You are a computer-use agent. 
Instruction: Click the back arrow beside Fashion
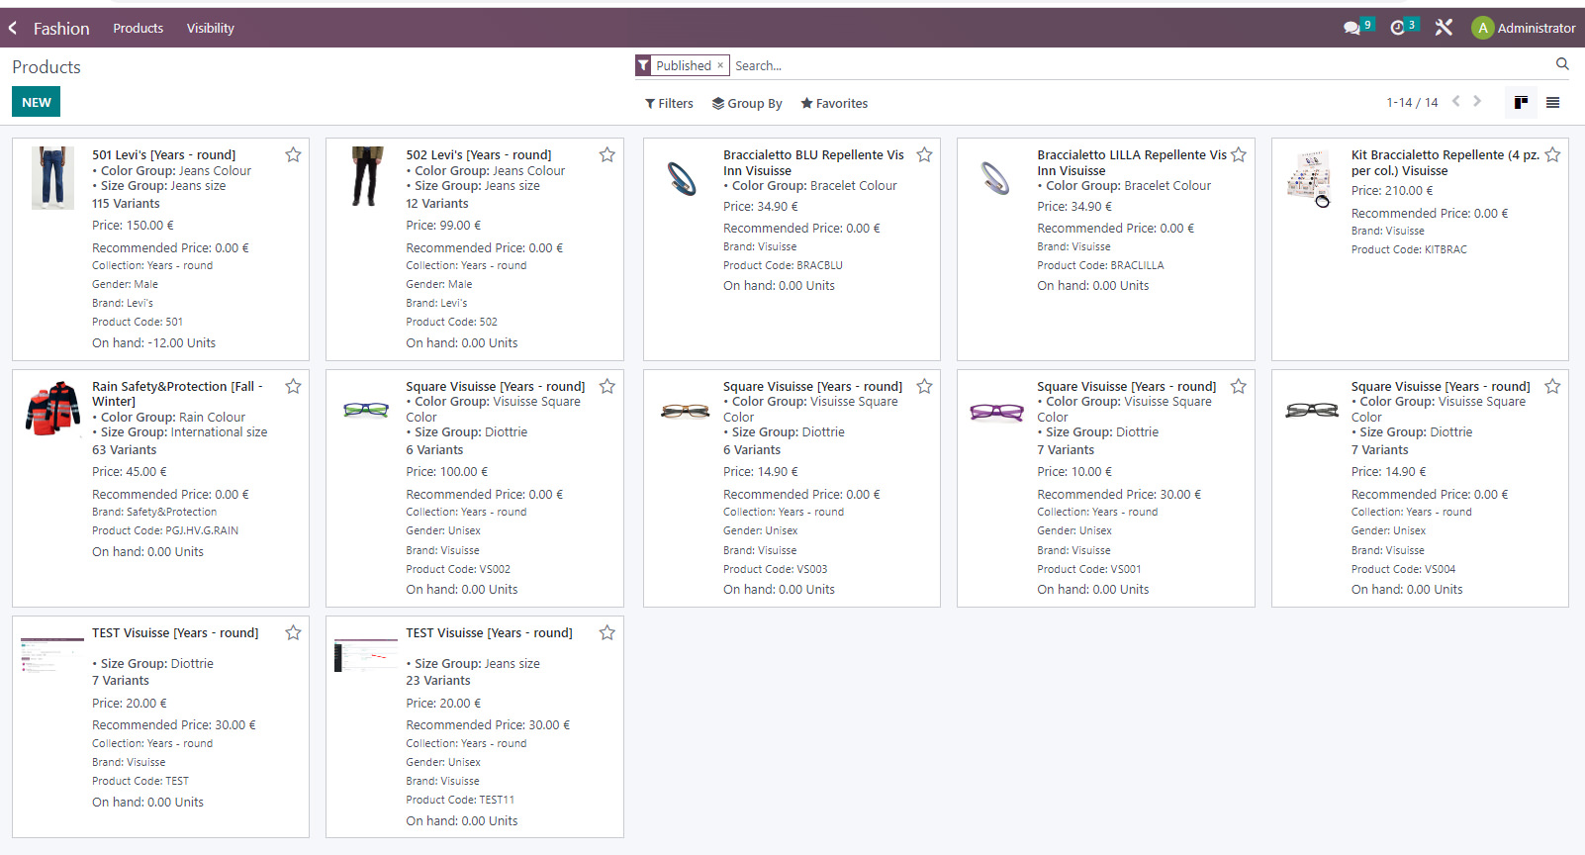[13, 29]
